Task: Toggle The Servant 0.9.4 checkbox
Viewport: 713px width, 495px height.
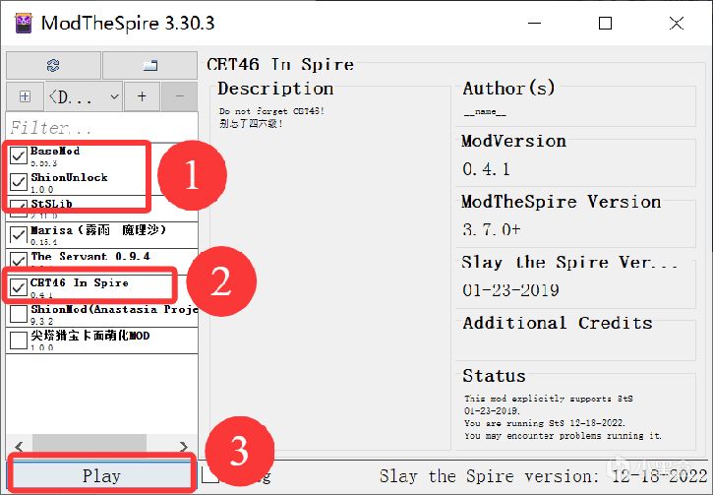Action: (18, 260)
